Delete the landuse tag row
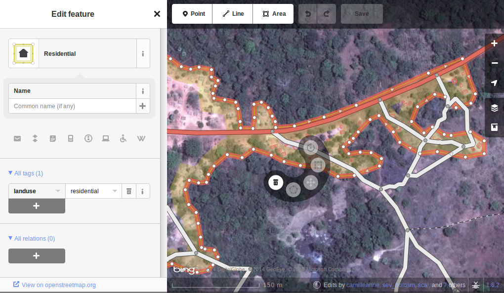Screen dimensions: 504x293 pyautogui.click(x=129, y=191)
